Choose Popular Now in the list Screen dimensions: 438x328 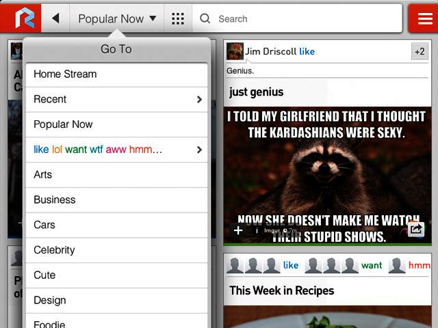click(x=116, y=124)
